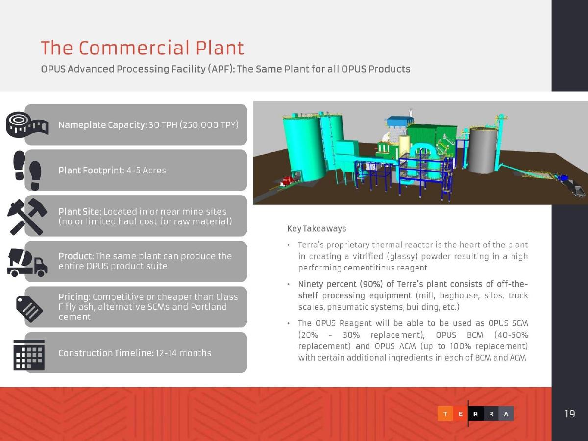Click the bullet about Terra's proprietary thermal reactor
Viewport: 588px width, 441px height.
point(408,256)
